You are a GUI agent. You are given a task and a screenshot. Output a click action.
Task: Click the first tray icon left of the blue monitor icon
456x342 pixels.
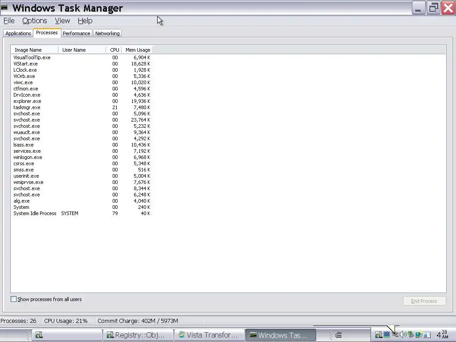[x=379, y=335]
